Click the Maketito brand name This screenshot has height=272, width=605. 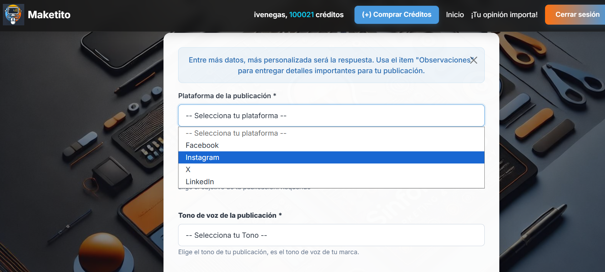click(x=49, y=15)
